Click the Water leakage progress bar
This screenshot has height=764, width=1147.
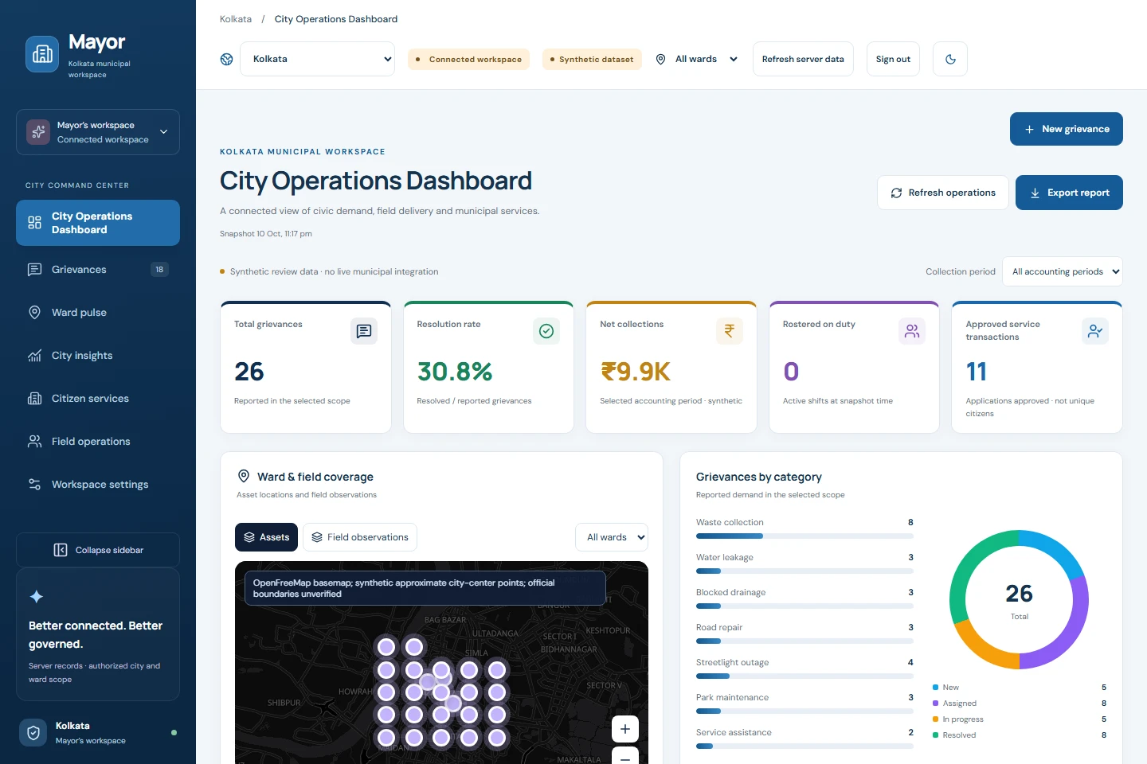[x=804, y=571]
